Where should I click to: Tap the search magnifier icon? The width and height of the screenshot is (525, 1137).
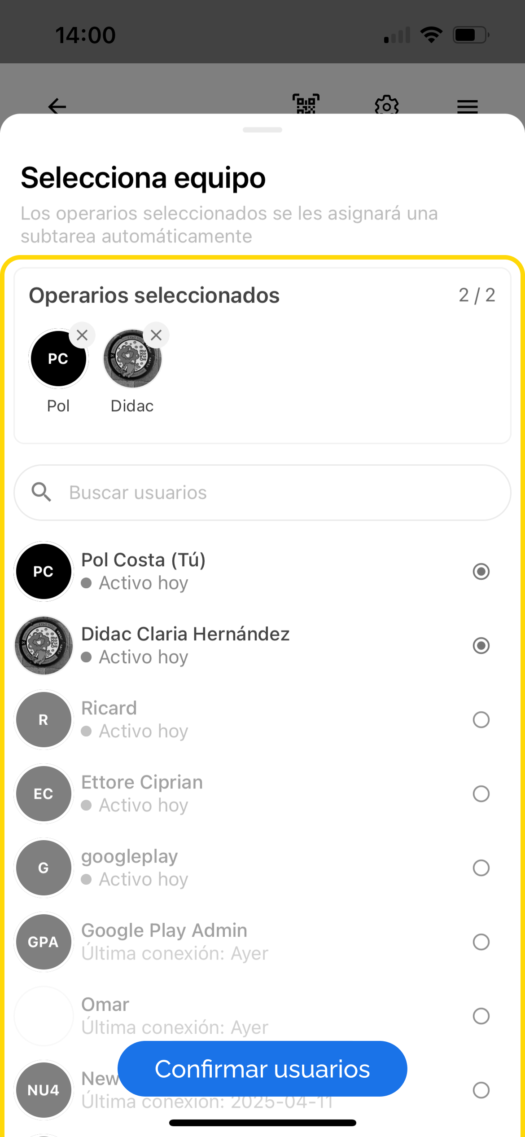click(x=41, y=492)
